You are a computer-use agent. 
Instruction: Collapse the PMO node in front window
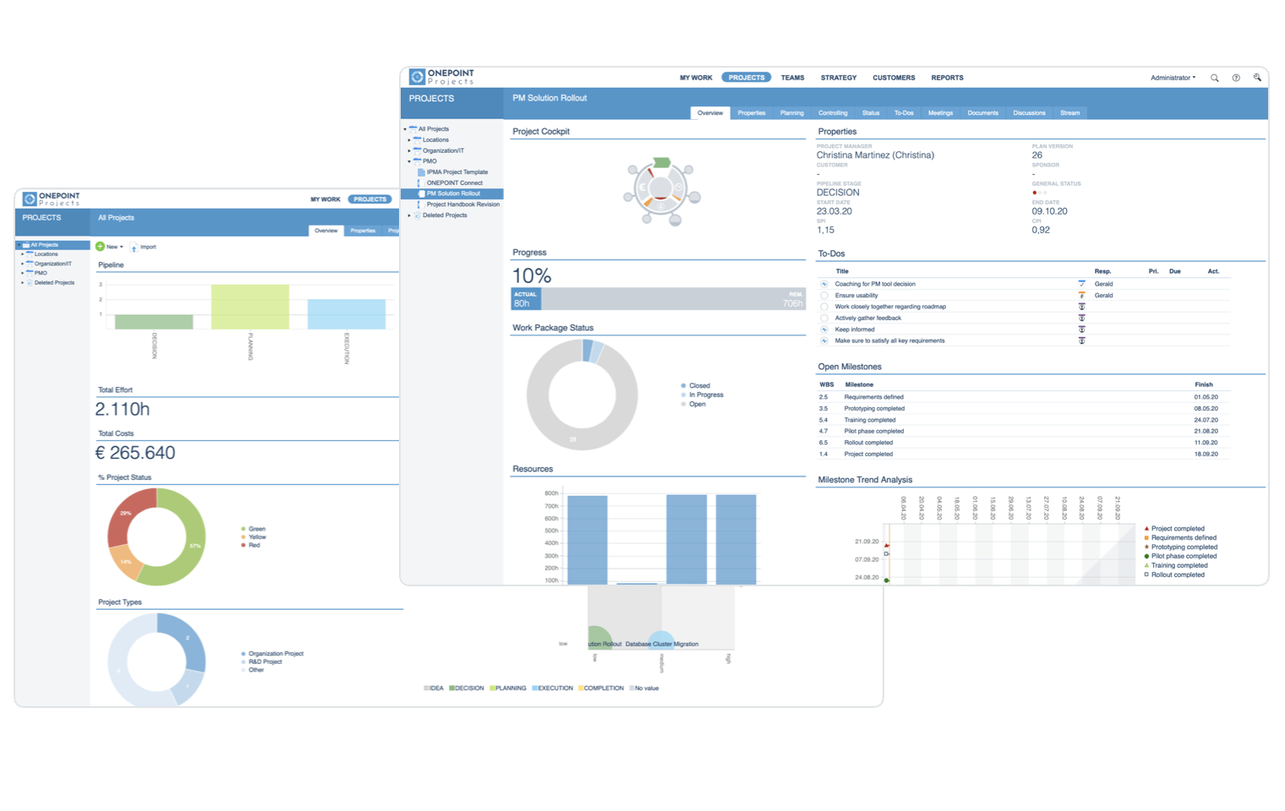click(409, 161)
